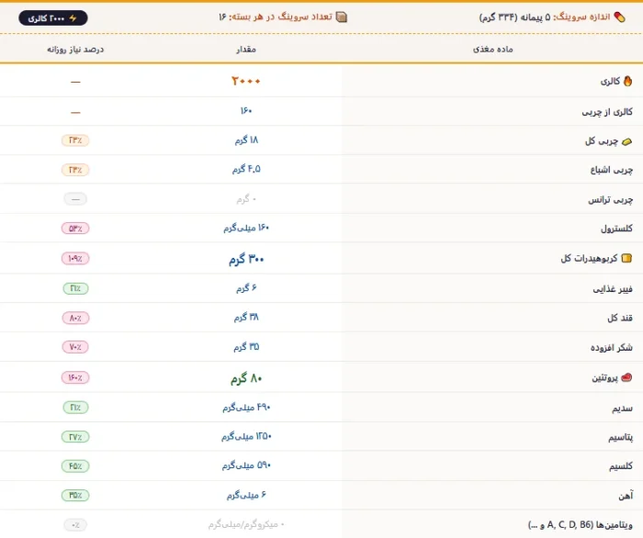643x538 pixels.
Task: Click the آهن row label
Action: [626, 496]
